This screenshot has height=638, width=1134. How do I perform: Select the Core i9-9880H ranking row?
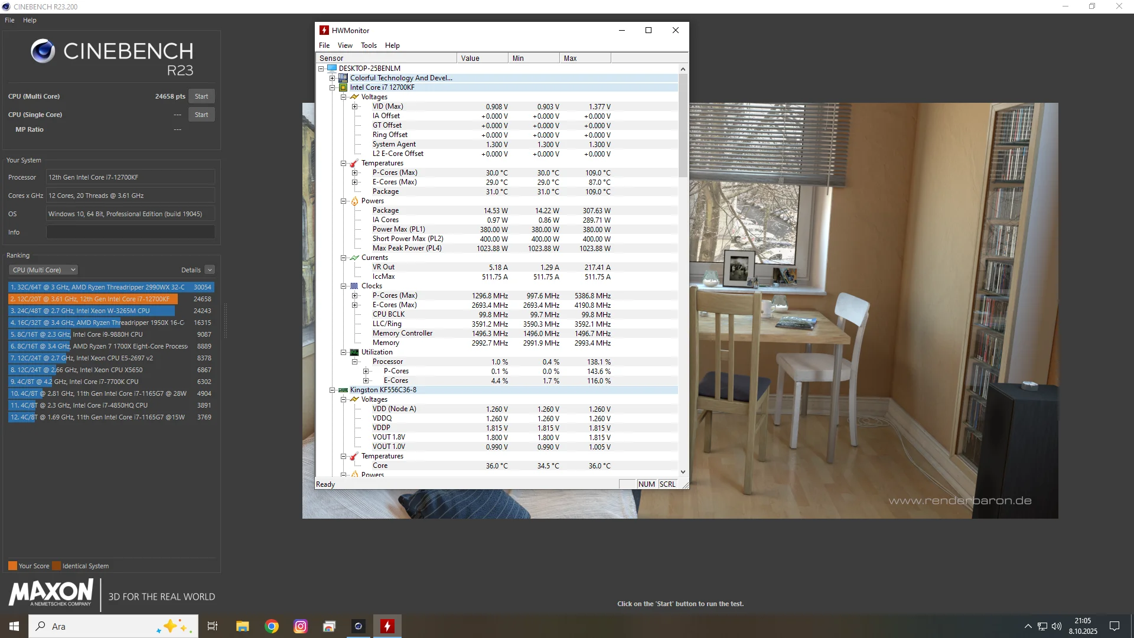[x=111, y=334]
